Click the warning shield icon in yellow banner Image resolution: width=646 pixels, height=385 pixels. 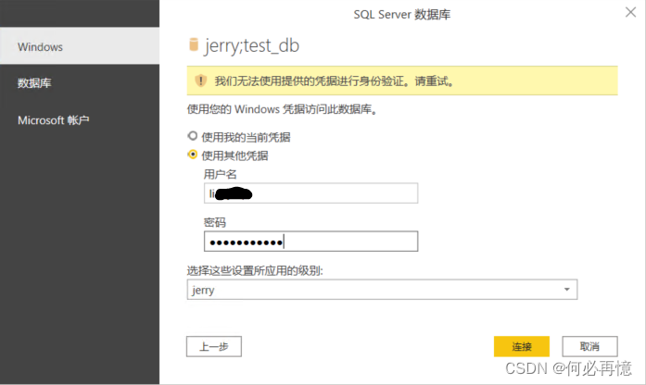(200, 81)
